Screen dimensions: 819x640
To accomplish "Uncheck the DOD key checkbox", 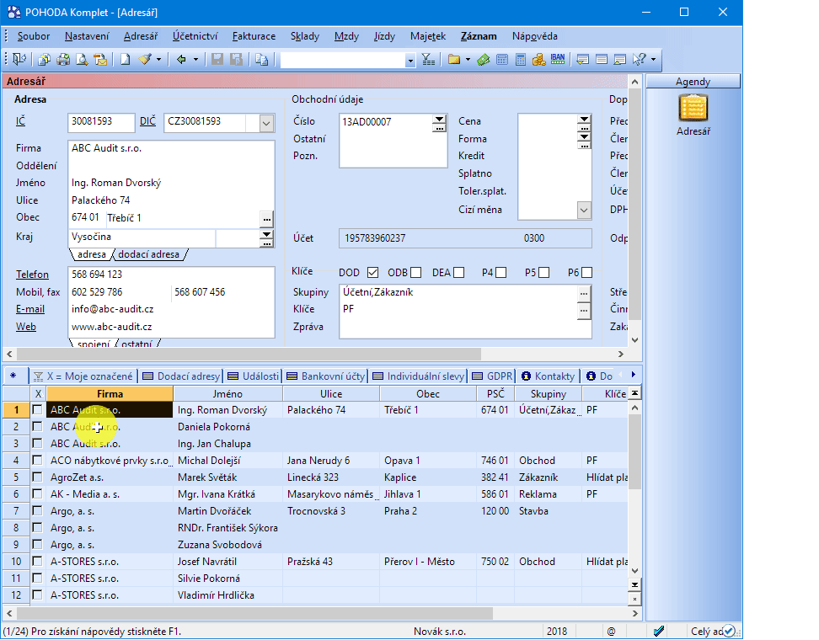I will click(372, 273).
